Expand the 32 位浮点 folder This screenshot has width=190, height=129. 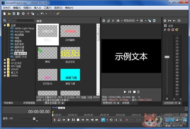(5, 63)
